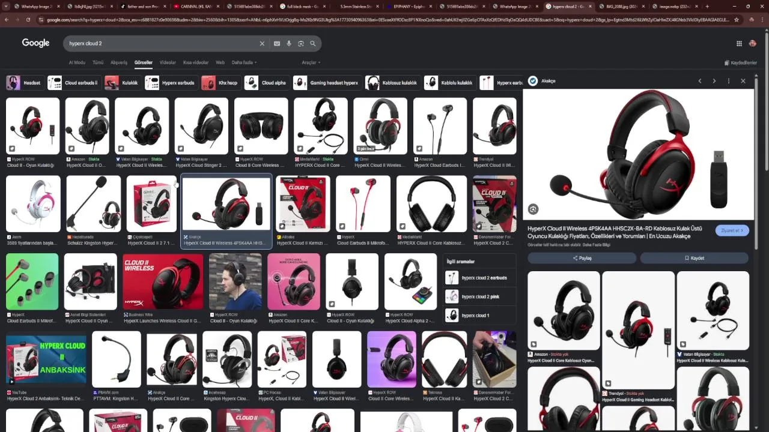The image size is (769, 432).
Task: Open the on-screen keyboard icon in search box
Action: 276,43
